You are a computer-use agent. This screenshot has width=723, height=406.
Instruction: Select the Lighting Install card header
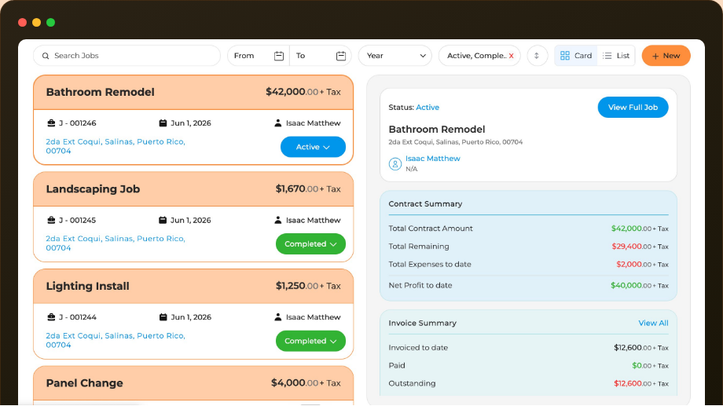[193, 286]
